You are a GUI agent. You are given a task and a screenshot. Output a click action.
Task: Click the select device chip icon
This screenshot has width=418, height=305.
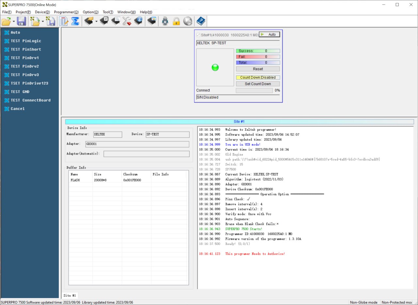click(88, 22)
